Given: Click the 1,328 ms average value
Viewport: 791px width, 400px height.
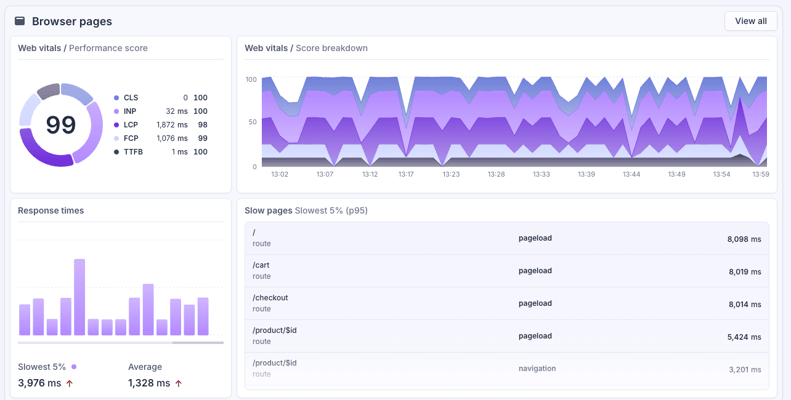Looking at the screenshot, I should tap(149, 383).
